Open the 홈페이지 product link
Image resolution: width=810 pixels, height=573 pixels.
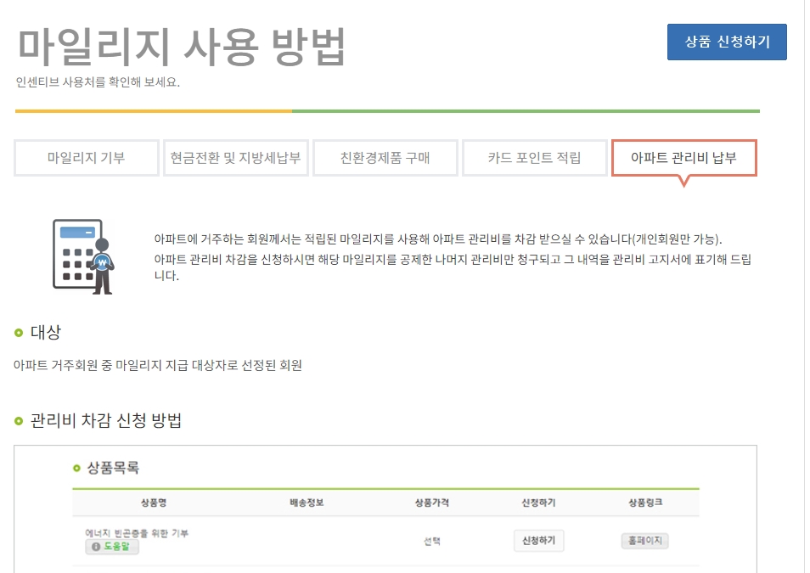[x=644, y=541]
